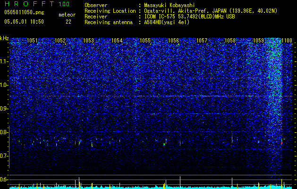
Task: Click the Observer field label
Action: coord(96,5)
